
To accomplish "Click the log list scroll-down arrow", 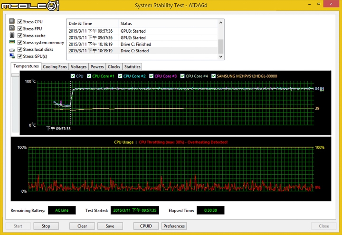I will 221,56.
